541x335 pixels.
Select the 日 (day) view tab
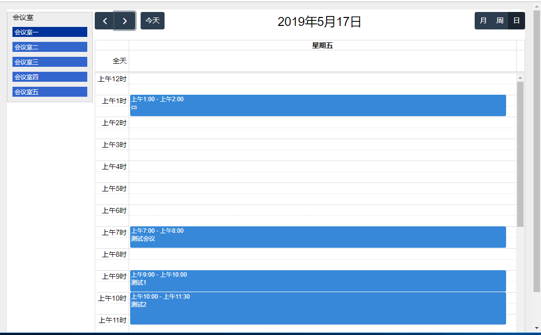point(516,20)
